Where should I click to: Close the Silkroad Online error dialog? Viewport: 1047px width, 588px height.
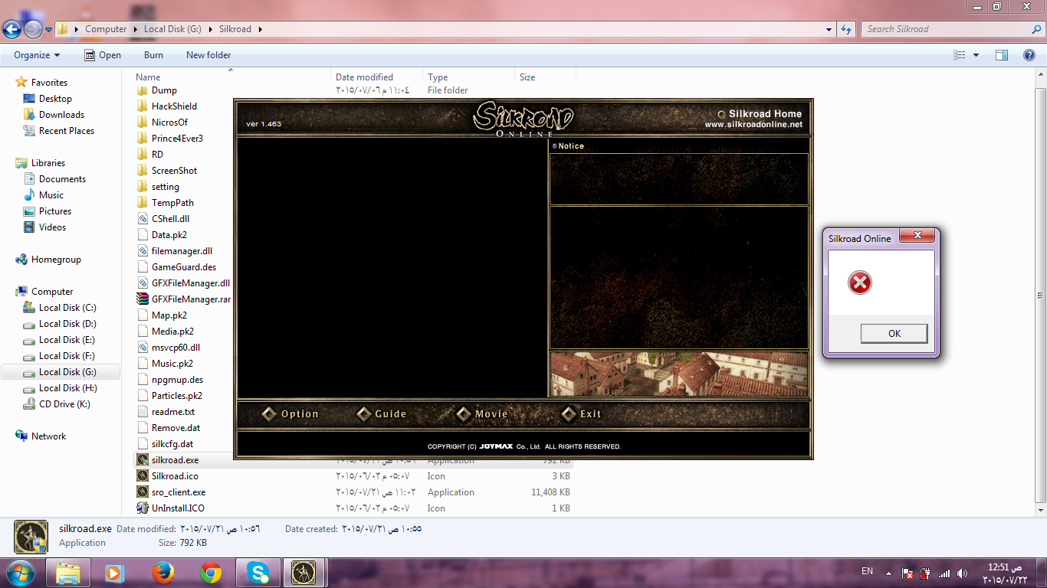pyautogui.click(x=916, y=235)
